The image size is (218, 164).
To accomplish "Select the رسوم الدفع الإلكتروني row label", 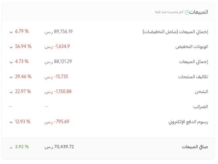I will pos(188,122).
